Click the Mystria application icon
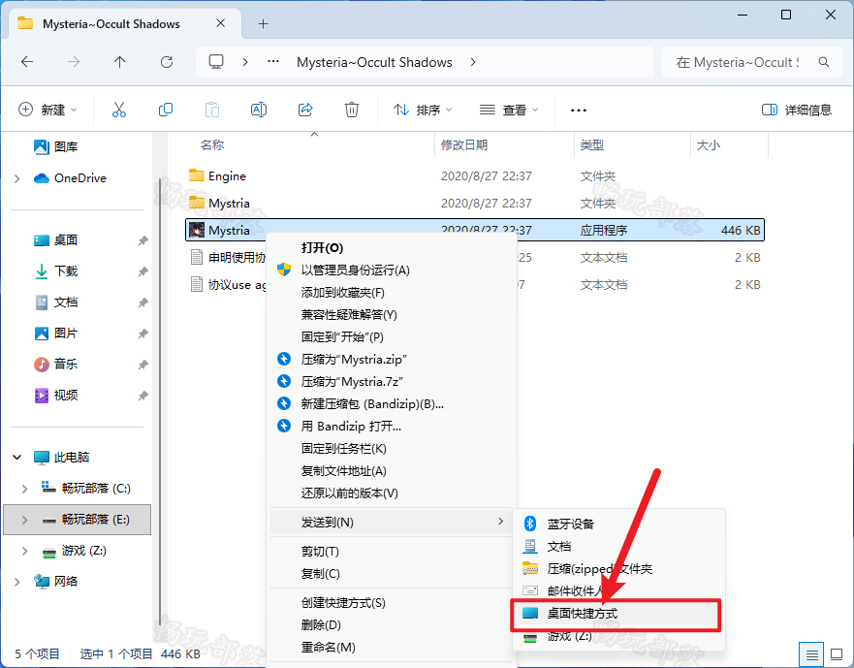Image resolution: width=854 pixels, height=668 pixels. (x=197, y=230)
